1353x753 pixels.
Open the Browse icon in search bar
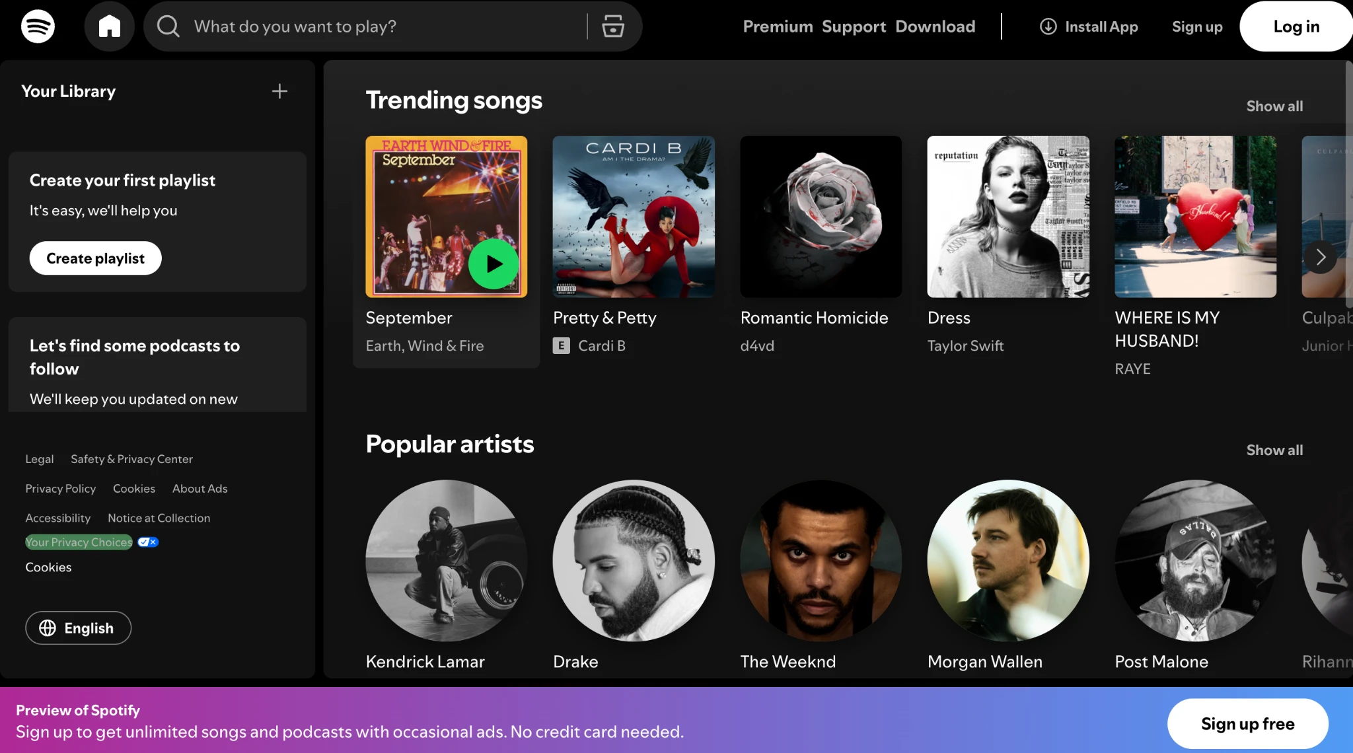(x=612, y=26)
